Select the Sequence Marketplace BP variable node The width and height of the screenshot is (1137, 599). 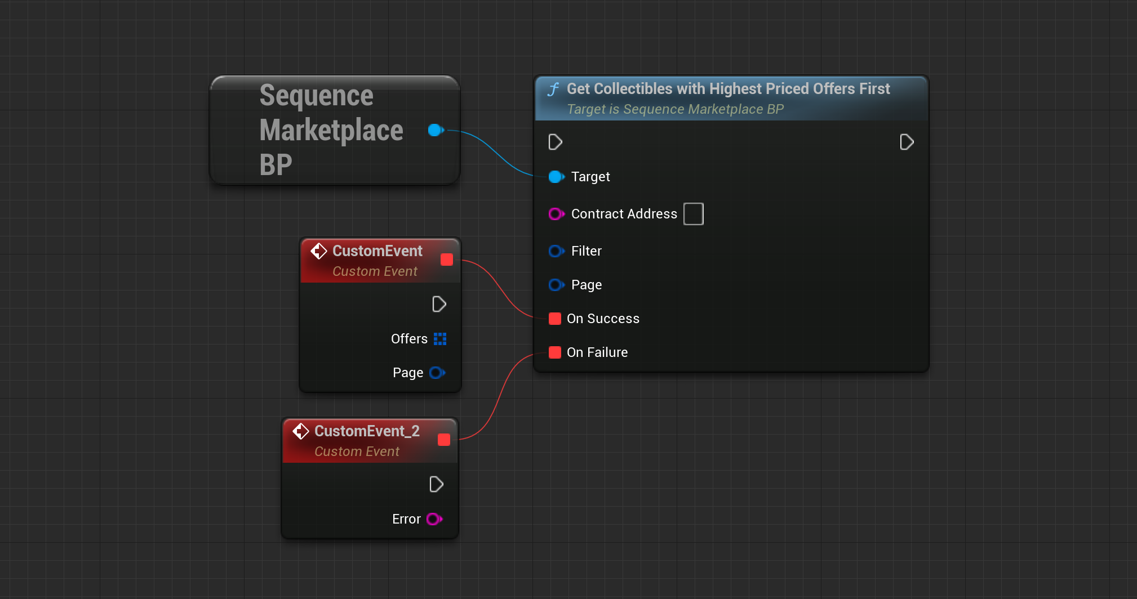(331, 130)
